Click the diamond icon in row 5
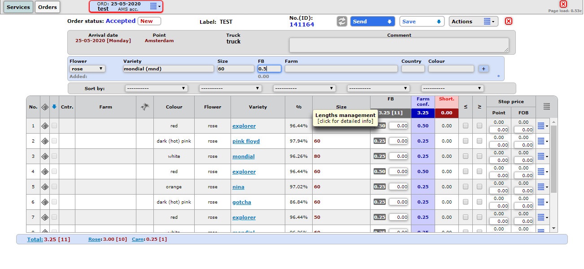The height and width of the screenshot is (269, 584). tap(45, 187)
